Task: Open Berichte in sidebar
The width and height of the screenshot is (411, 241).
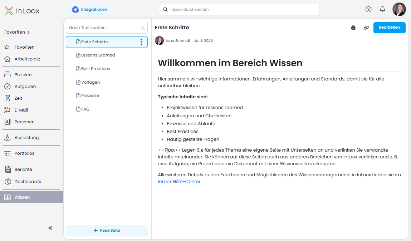Action: 31,169
